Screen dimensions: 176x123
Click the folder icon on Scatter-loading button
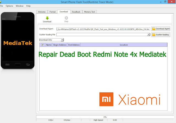tap(154, 35)
